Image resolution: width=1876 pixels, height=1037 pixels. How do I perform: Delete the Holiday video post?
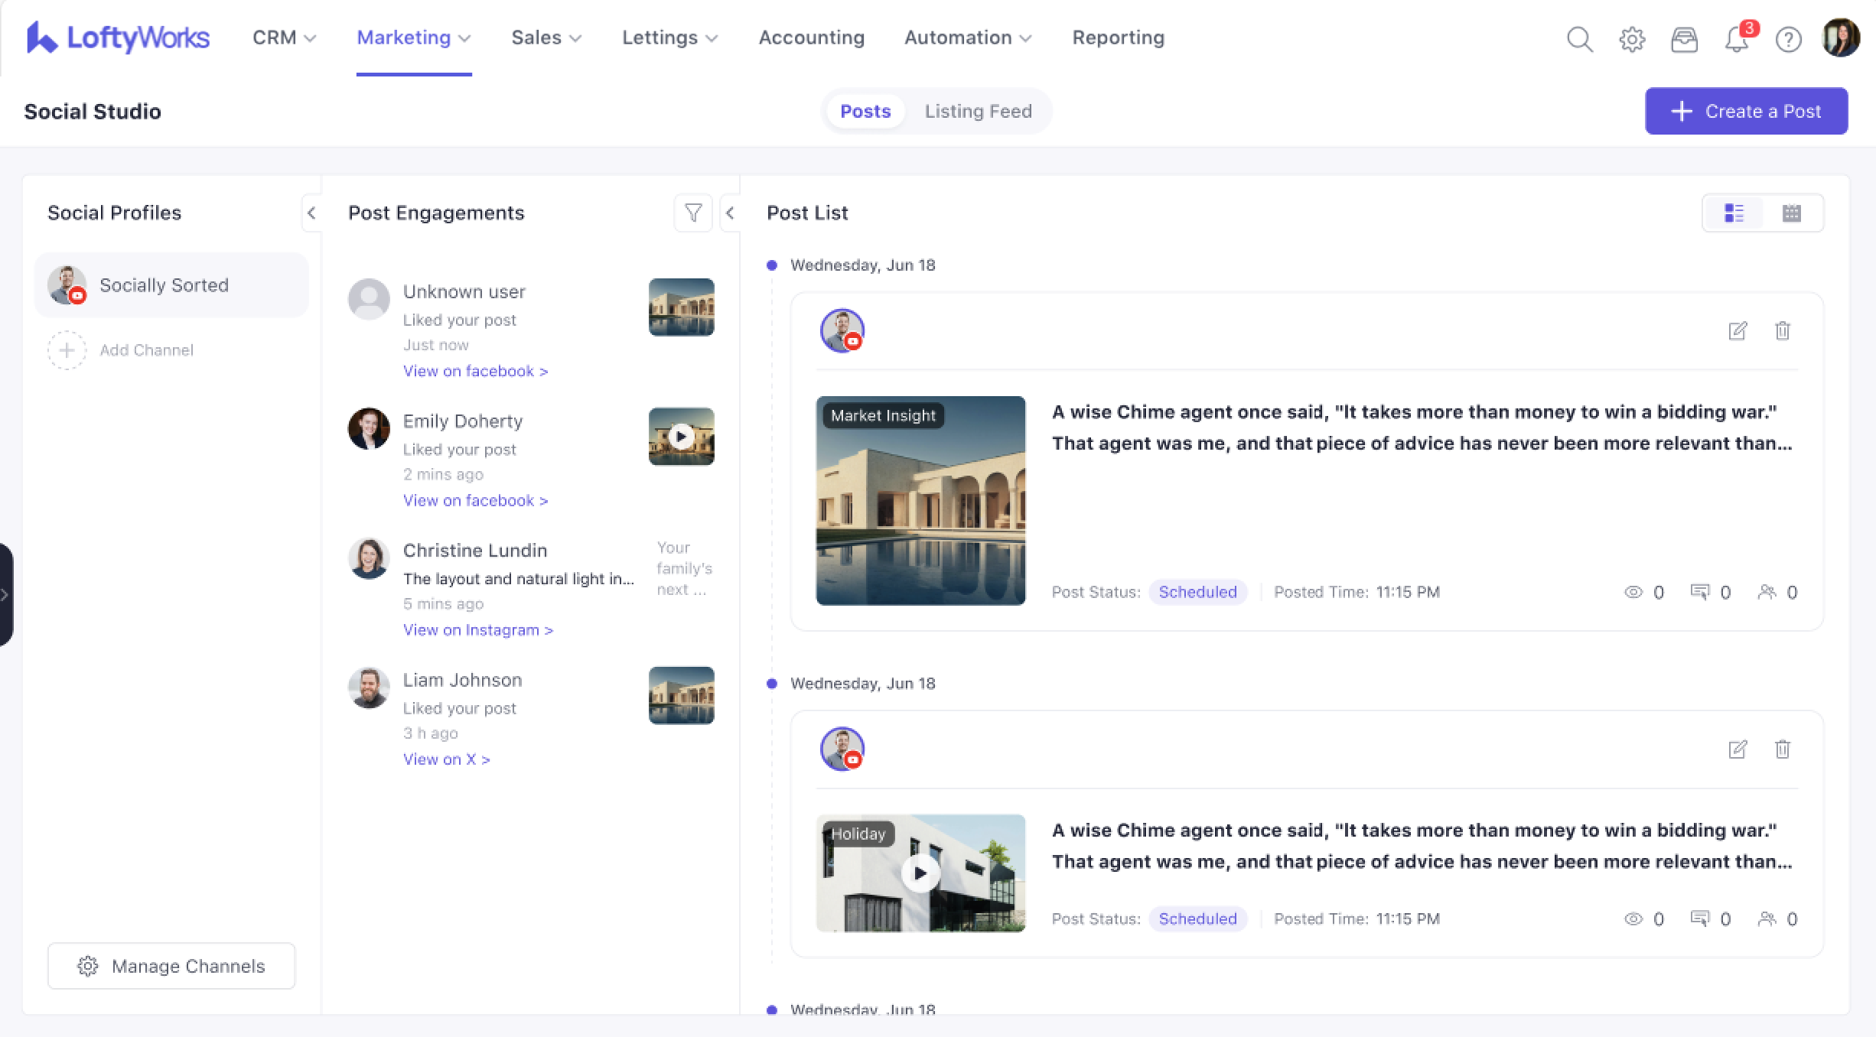click(1783, 749)
